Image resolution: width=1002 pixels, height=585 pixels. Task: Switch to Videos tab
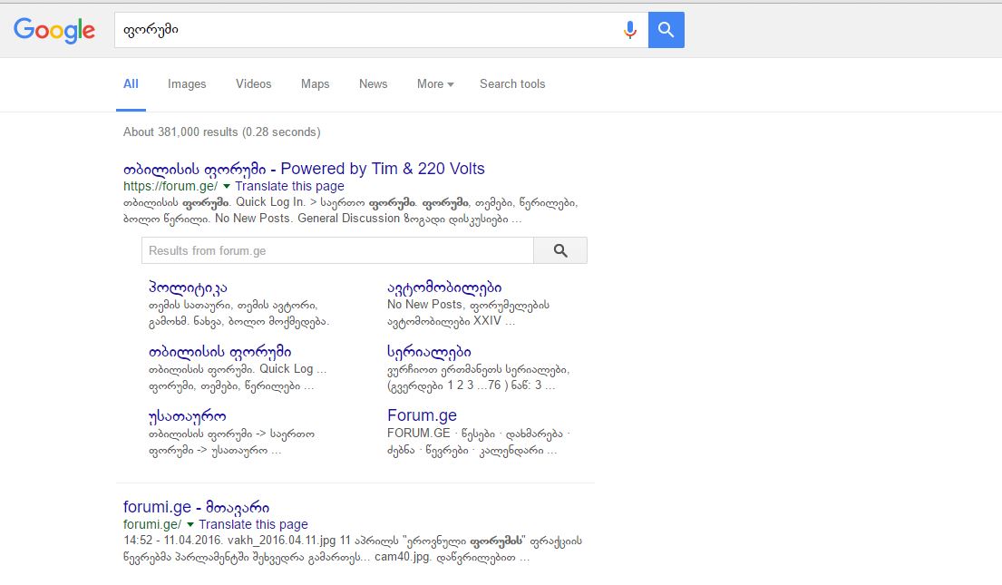(x=253, y=83)
